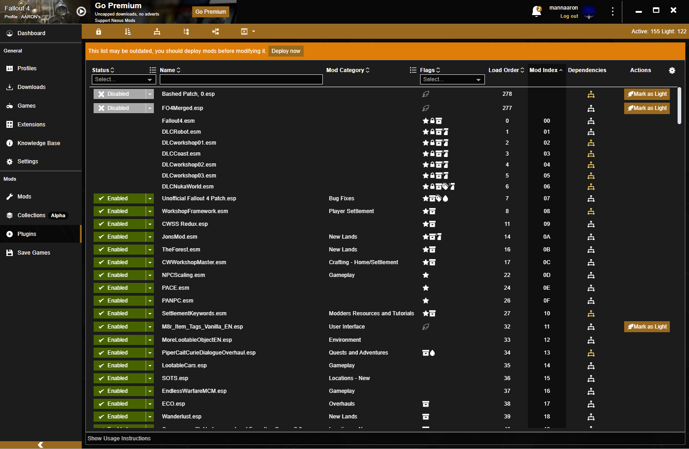Toggle Disabled status of Bashed Patch, 0.esp
Viewport: 689px width, 449px height.
coord(120,94)
